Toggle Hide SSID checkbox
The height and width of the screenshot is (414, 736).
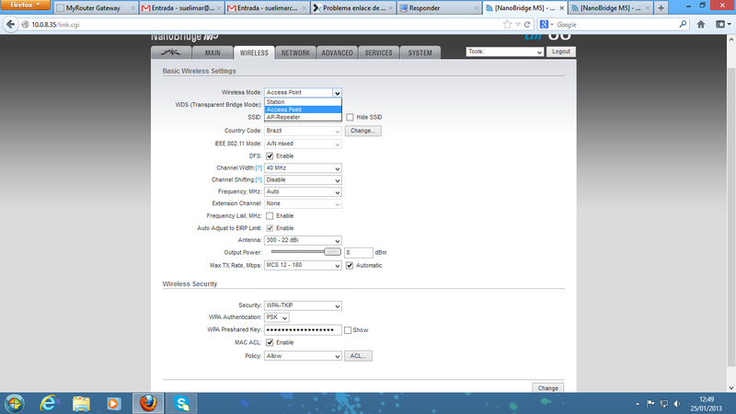pos(350,117)
